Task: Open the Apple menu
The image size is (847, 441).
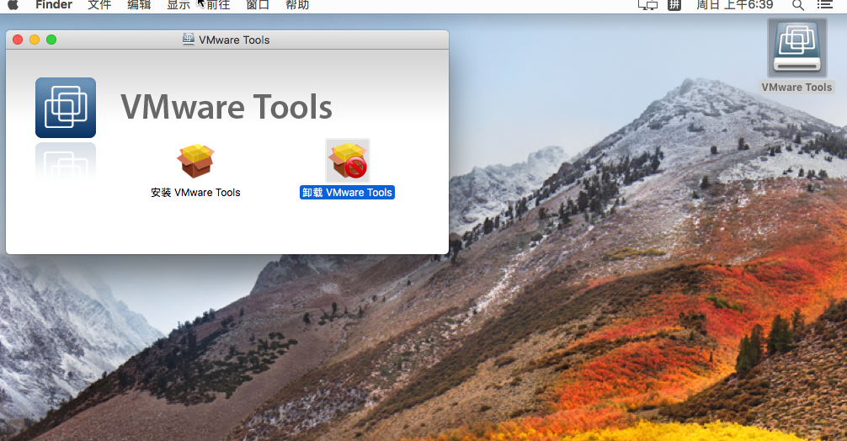Action: coord(13,5)
